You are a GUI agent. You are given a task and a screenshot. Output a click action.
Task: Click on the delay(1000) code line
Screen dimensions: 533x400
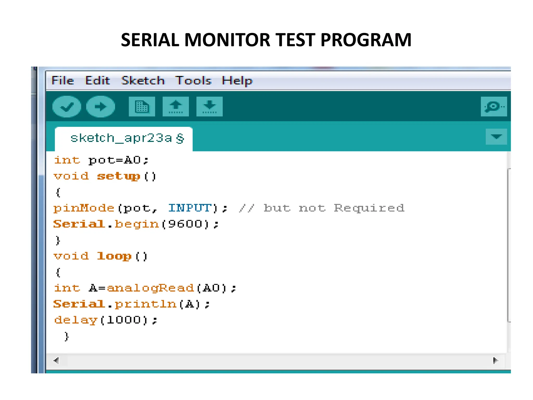105,320
